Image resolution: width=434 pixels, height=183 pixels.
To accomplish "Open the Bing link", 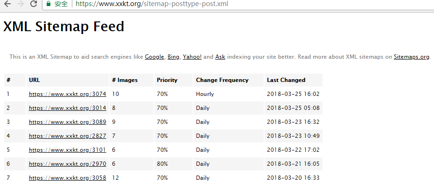I will pos(173,57).
